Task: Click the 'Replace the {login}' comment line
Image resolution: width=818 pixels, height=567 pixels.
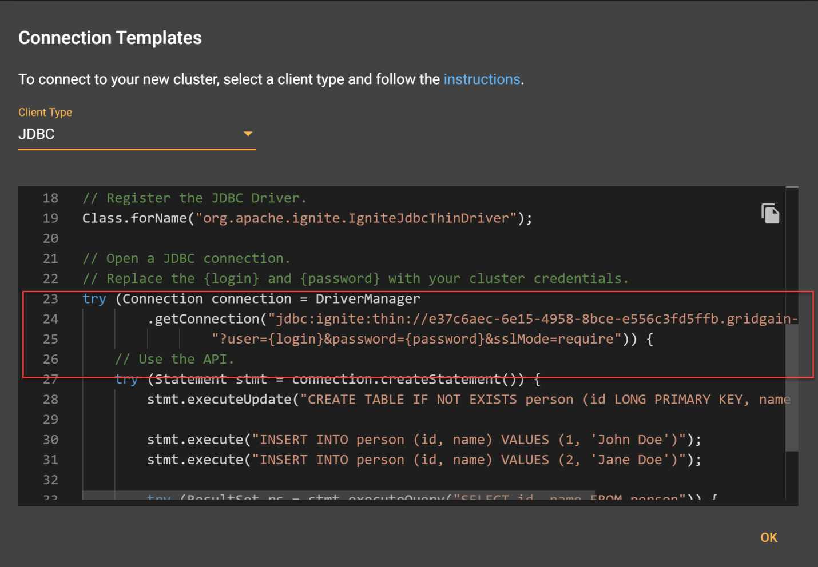Action: click(355, 278)
